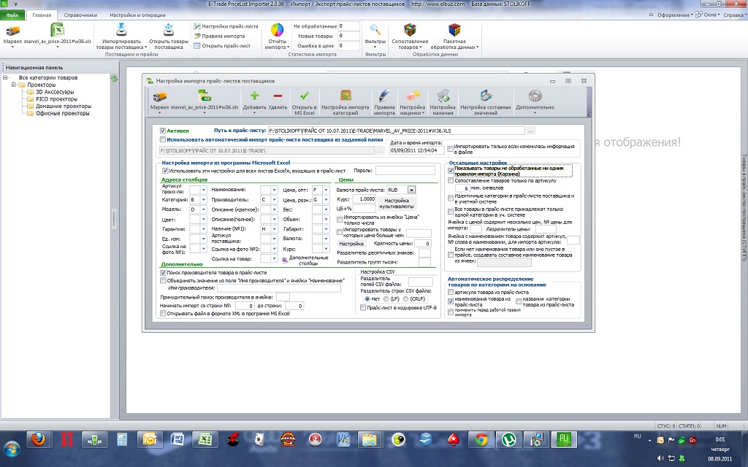This screenshot has height=467, width=748.
Task: Open Сопоставление товаров cube icon
Action: pyautogui.click(x=410, y=30)
